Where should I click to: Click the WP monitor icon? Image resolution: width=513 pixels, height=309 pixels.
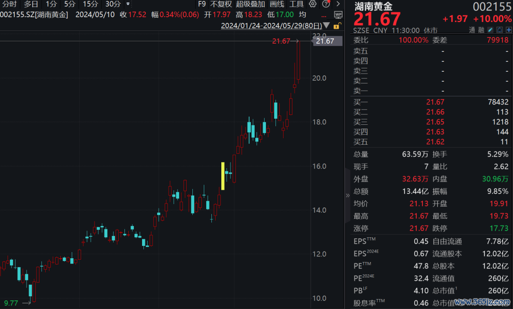point(338,15)
